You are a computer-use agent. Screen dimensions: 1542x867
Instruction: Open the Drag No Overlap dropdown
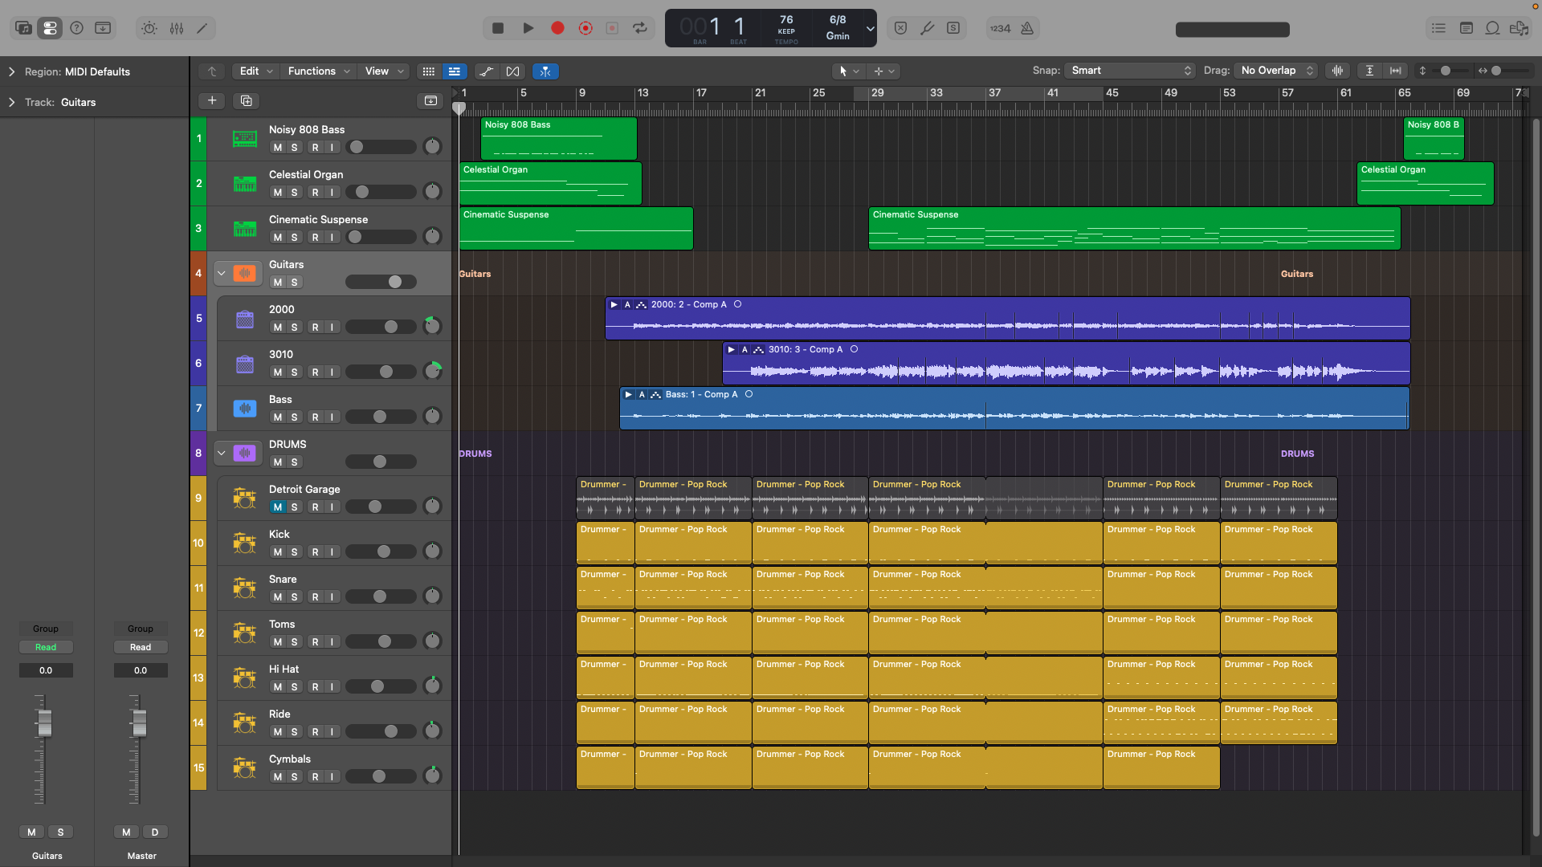pyautogui.click(x=1275, y=71)
